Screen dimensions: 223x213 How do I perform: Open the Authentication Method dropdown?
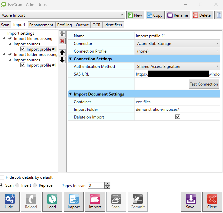click(178, 67)
